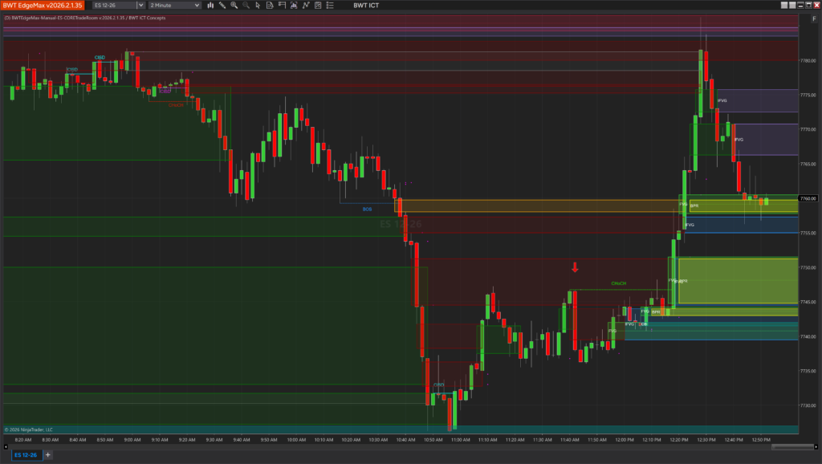Click the 7780.00 price axis label

808,61
